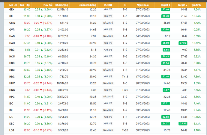The image size is (207, 135).
Task: Click the NẮM GIỮ badge in HPG row
Action: 108,97
